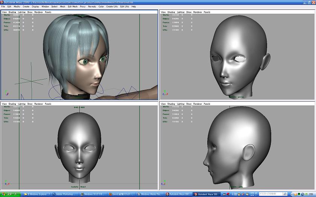Click the desktop search field in the taskbar

click(270, 194)
